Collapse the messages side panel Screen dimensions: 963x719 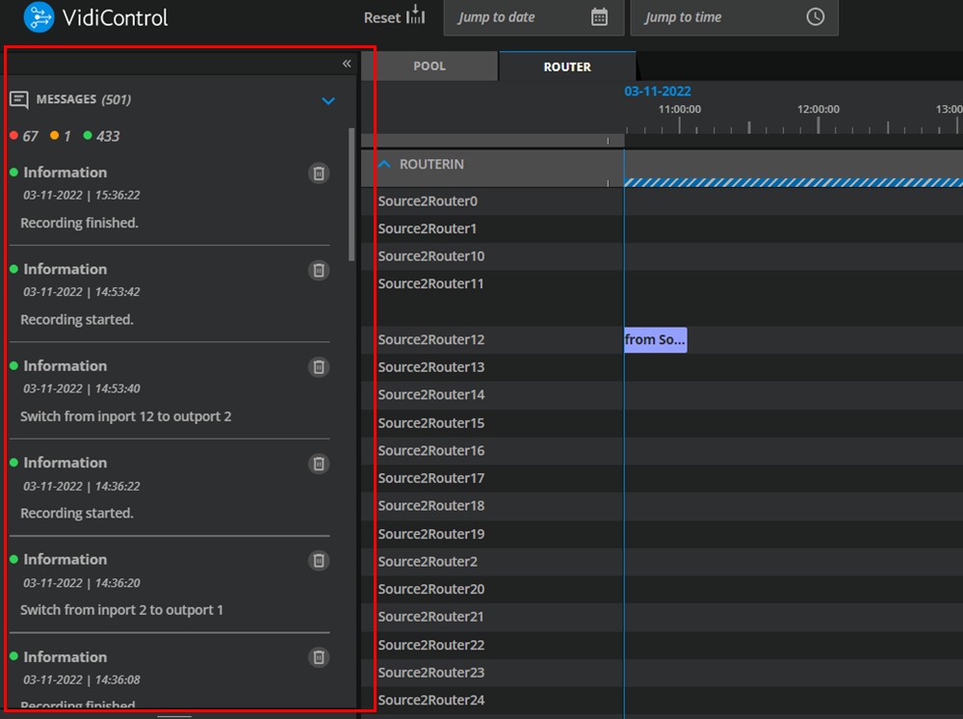pos(347,64)
